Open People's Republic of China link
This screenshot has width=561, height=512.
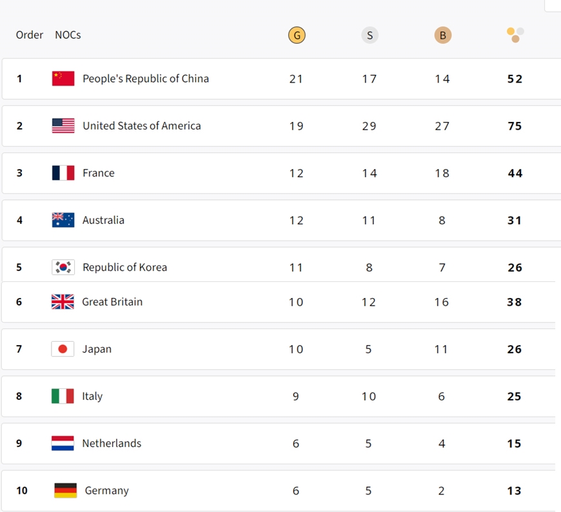click(x=146, y=79)
